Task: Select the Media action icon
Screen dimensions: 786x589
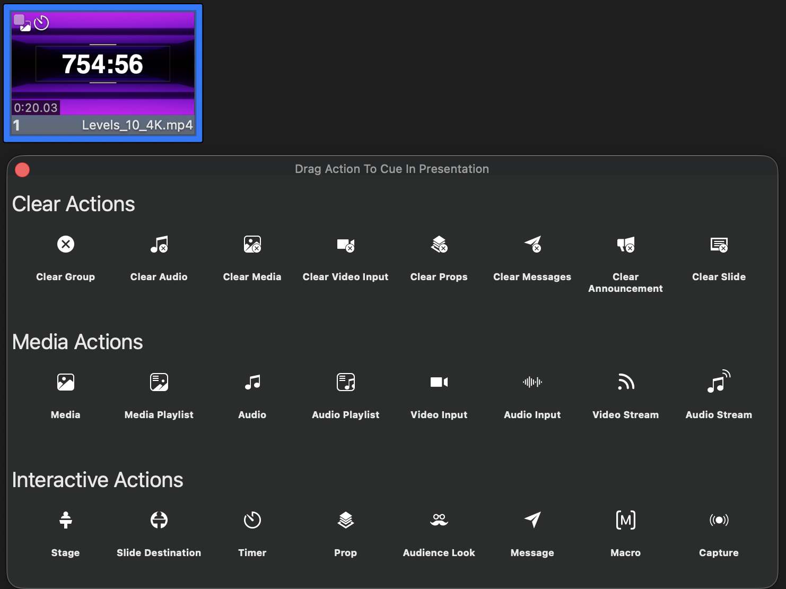Action: click(66, 382)
